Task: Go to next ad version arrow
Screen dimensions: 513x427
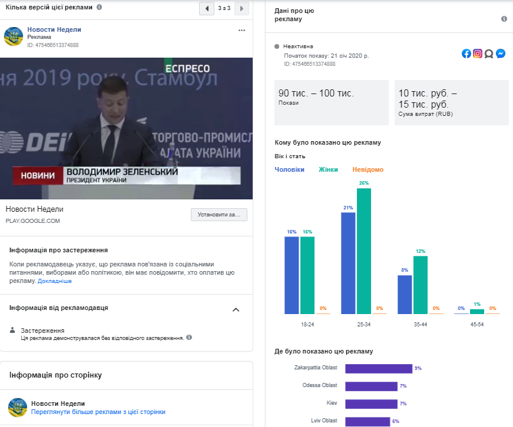Action: [241, 8]
